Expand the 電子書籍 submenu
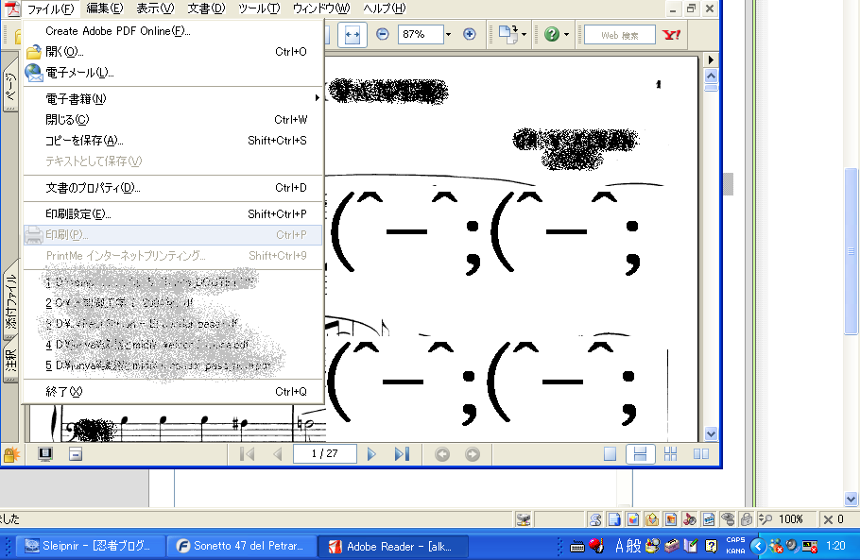The image size is (860, 560). 173,98
